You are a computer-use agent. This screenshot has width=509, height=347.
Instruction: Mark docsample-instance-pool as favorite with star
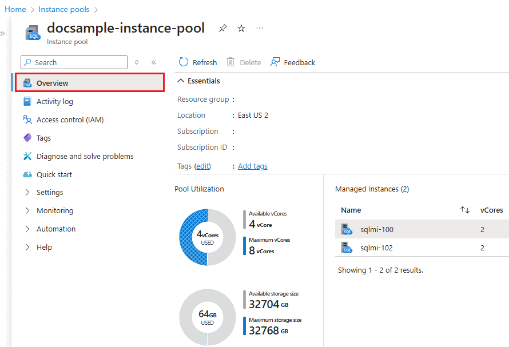point(241,29)
